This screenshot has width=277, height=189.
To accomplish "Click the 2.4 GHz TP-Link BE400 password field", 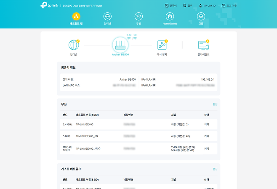I will click(129, 124).
